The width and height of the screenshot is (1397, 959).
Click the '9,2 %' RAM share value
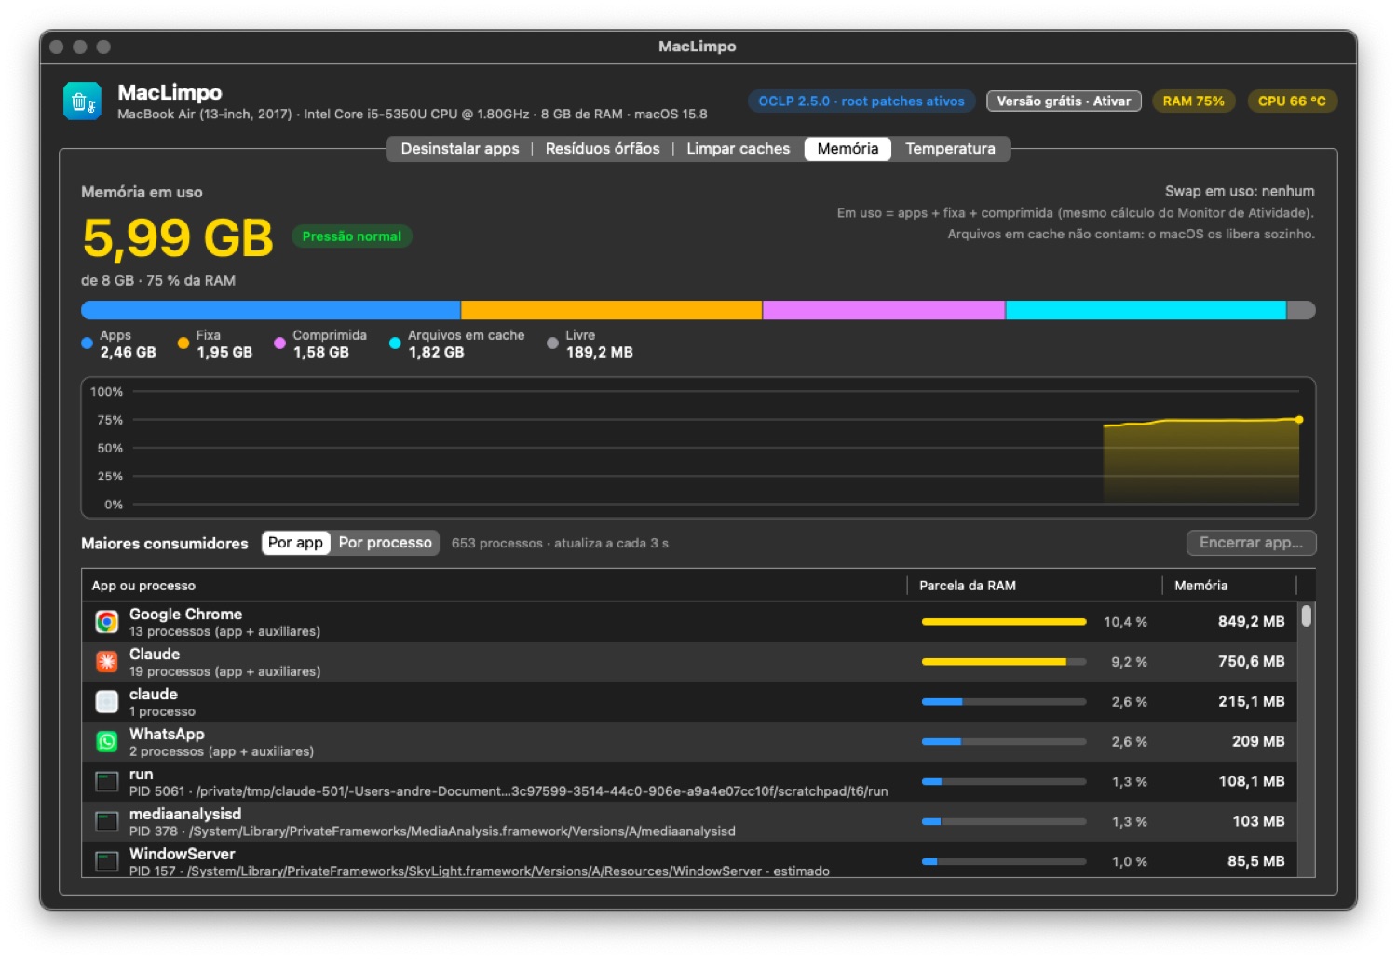(x=1129, y=662)
